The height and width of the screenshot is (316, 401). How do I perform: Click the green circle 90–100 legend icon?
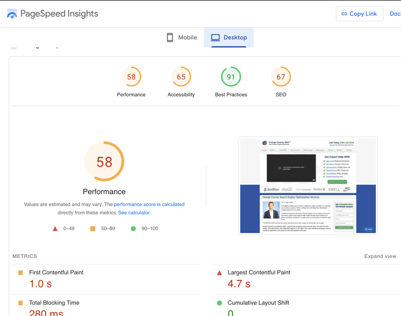point(133,228)
